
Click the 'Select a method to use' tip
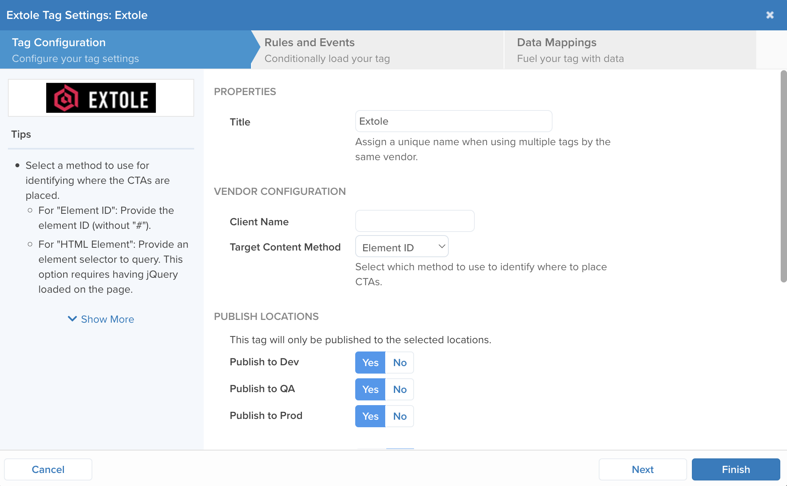point(97,180)
